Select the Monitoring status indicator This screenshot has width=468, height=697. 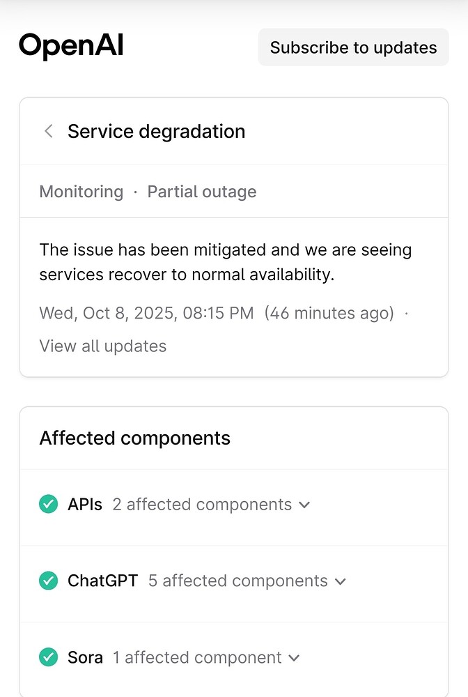coord(81,191)
